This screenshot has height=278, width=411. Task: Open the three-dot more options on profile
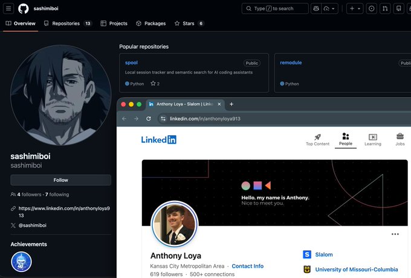395,234
